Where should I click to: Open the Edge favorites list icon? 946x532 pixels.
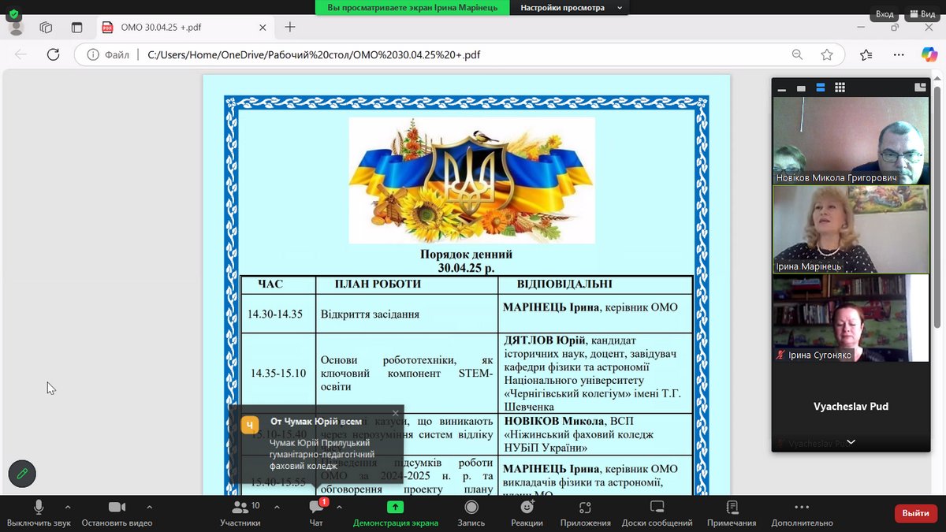pyautogui.click(x=866, y=55)
